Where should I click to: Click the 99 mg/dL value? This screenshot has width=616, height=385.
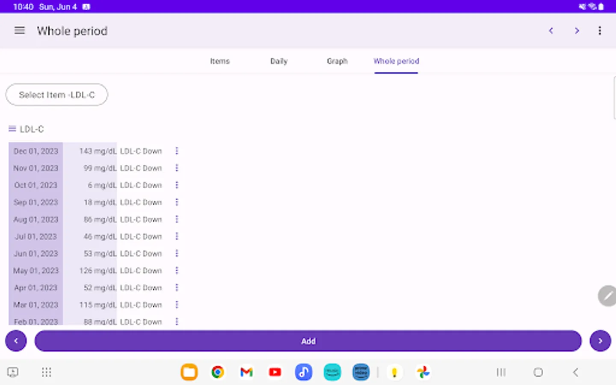tap(100, 168)
